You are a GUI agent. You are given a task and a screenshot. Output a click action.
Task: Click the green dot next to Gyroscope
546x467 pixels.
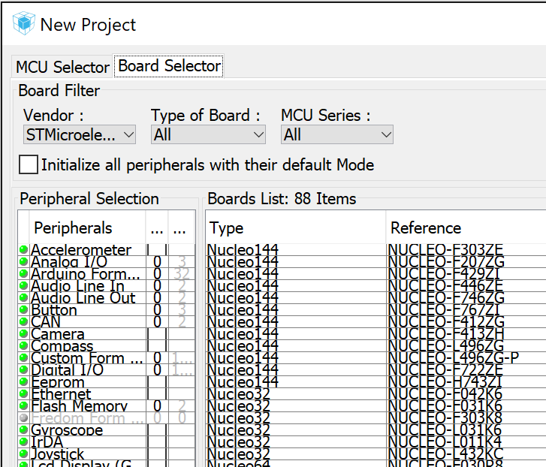coord(24,430)
